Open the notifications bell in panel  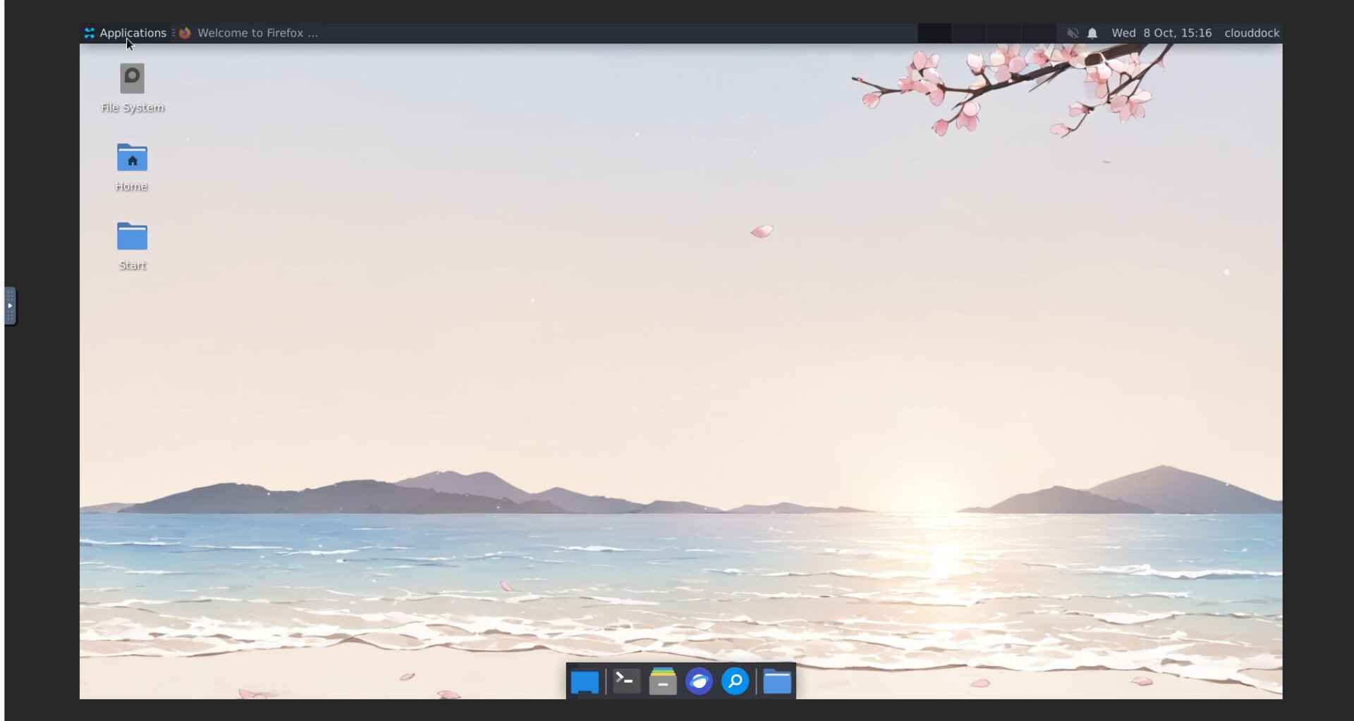[x=1092, y=33]
